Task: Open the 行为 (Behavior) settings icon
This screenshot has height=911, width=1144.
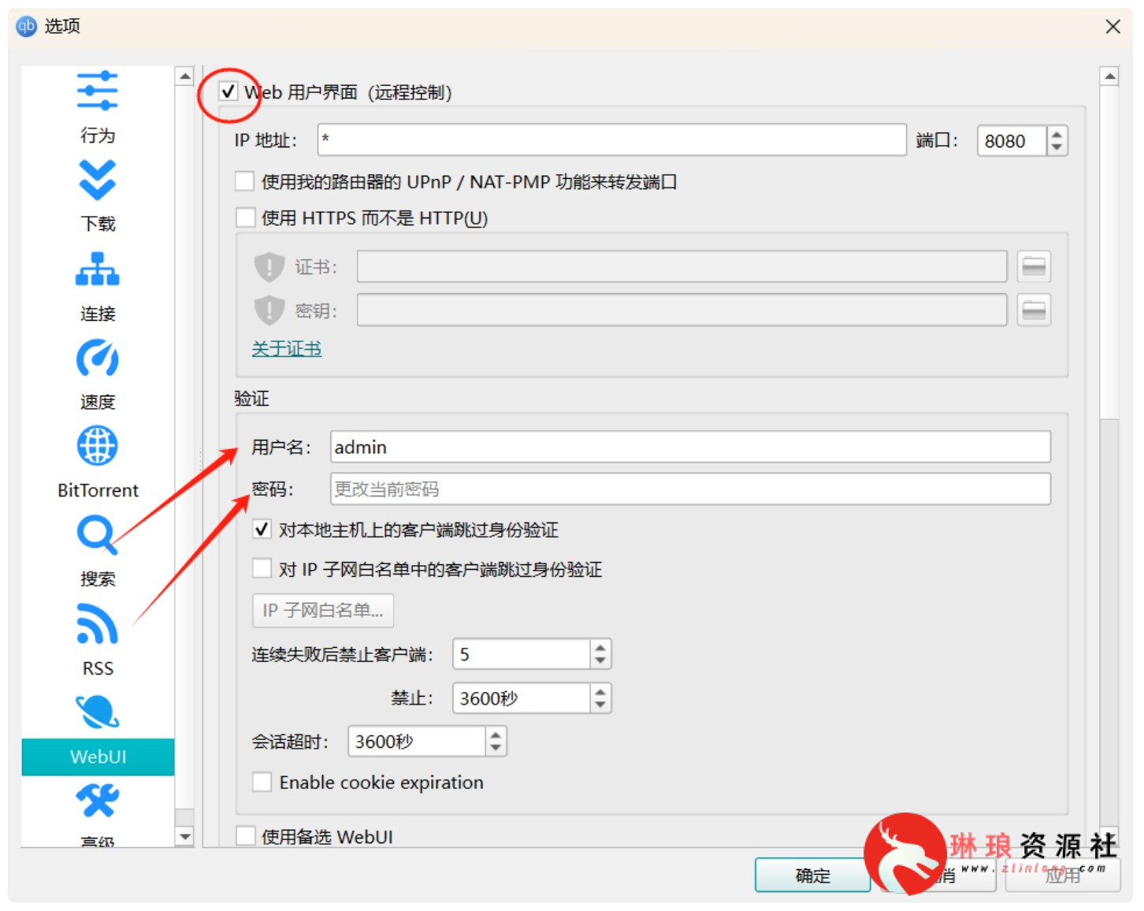Action: [97, 91]
